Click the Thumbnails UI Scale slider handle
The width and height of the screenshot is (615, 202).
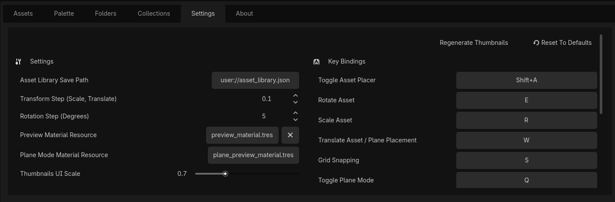[x=225, y=174]
